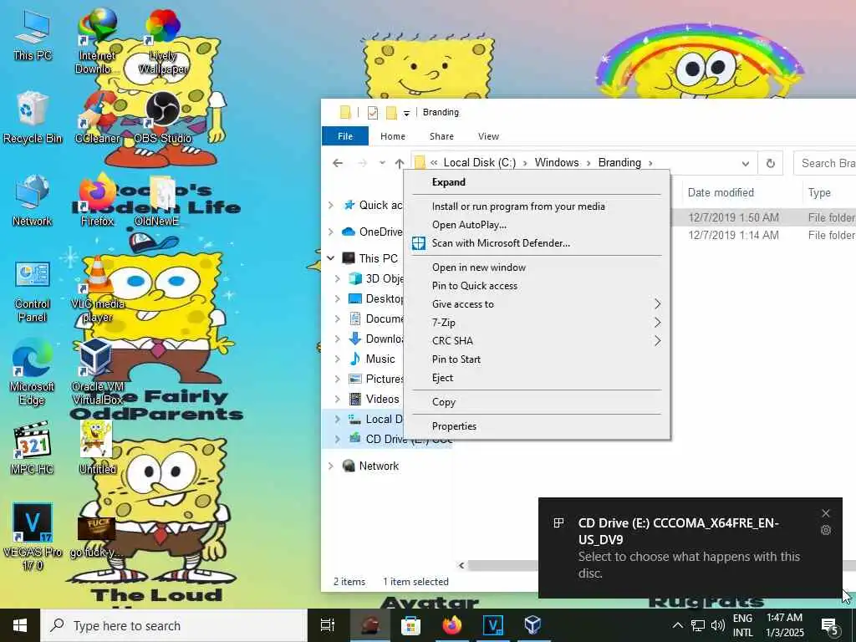
Task: Choose Scan with Microsoft Defender
Action: (x=537, y=243)
